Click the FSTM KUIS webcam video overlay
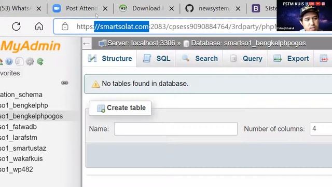Image resolution: width=332 pixels, height=187 pixels. tap(305, 16)
